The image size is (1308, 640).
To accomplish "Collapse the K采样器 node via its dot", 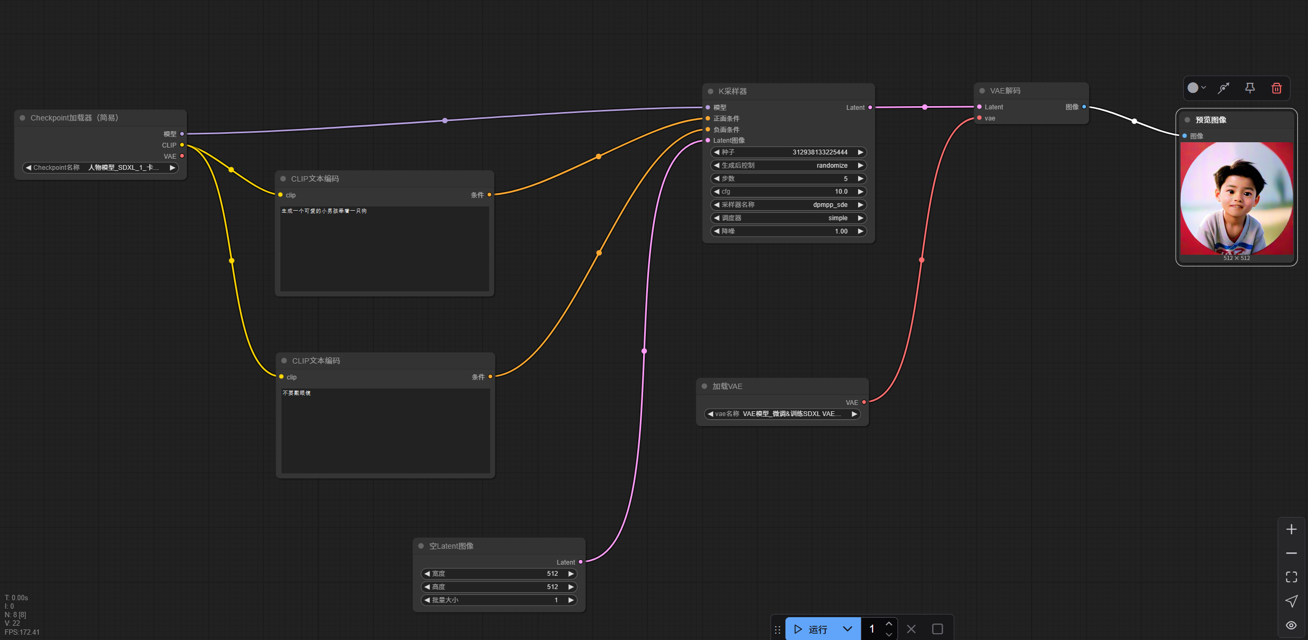I will [711, 91].
